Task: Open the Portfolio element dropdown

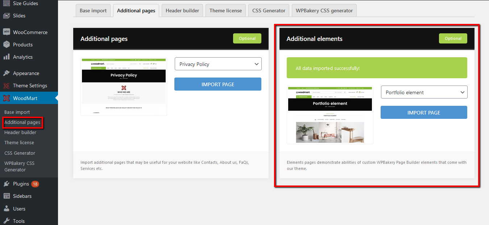Action: point(424,92)
